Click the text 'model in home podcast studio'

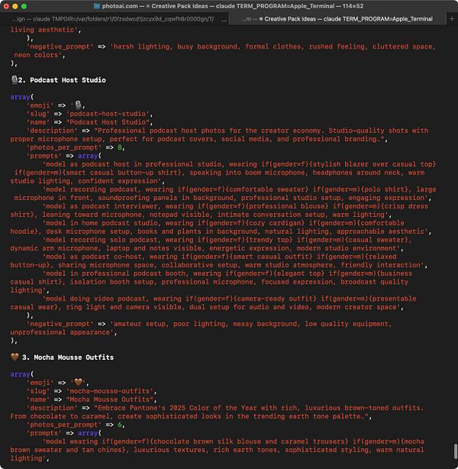click(x=102, y=223)
